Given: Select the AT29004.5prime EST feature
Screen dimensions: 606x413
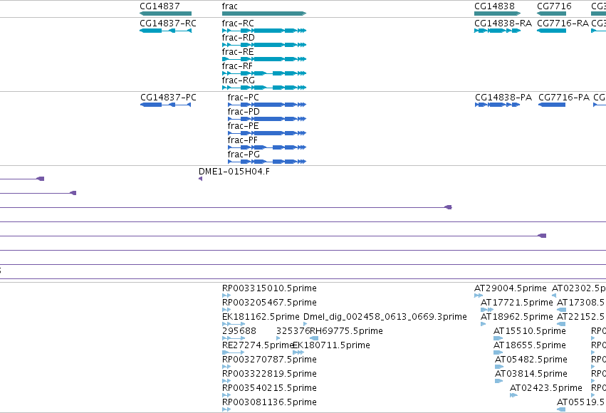Looking at the screenshot, I should [x=479, y=296].
